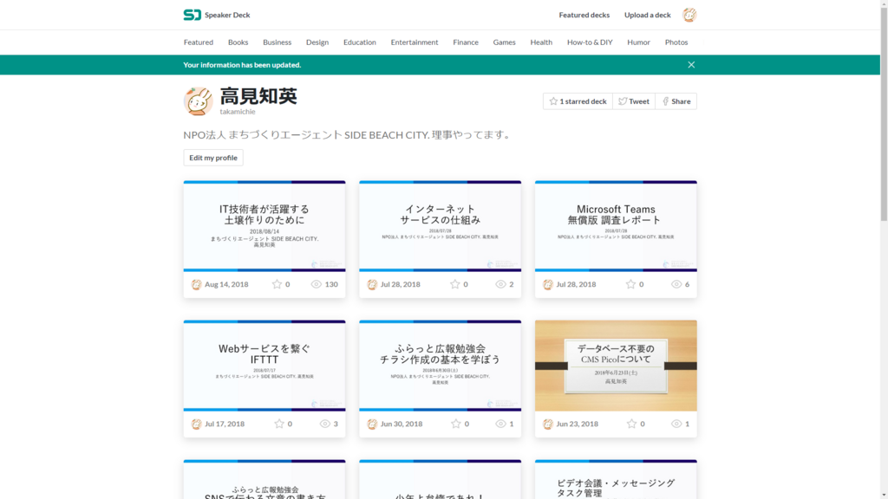Open the インターネットサービスの仕組み deck thumbnail
The height and width of the screenshot is (499, 888).
[x=440, y=226]
